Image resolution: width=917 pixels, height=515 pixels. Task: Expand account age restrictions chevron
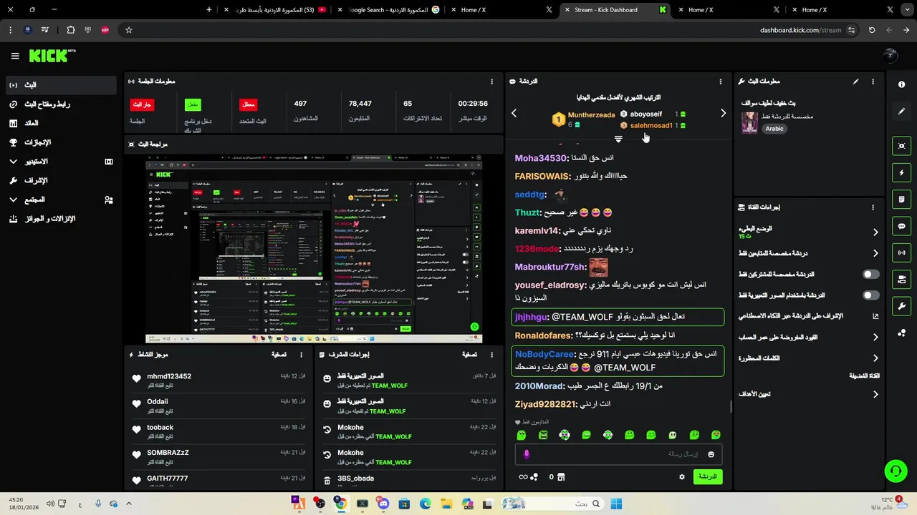point(875,337)
